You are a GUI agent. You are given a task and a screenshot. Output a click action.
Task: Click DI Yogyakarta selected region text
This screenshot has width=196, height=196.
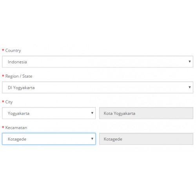coord(21,88)
